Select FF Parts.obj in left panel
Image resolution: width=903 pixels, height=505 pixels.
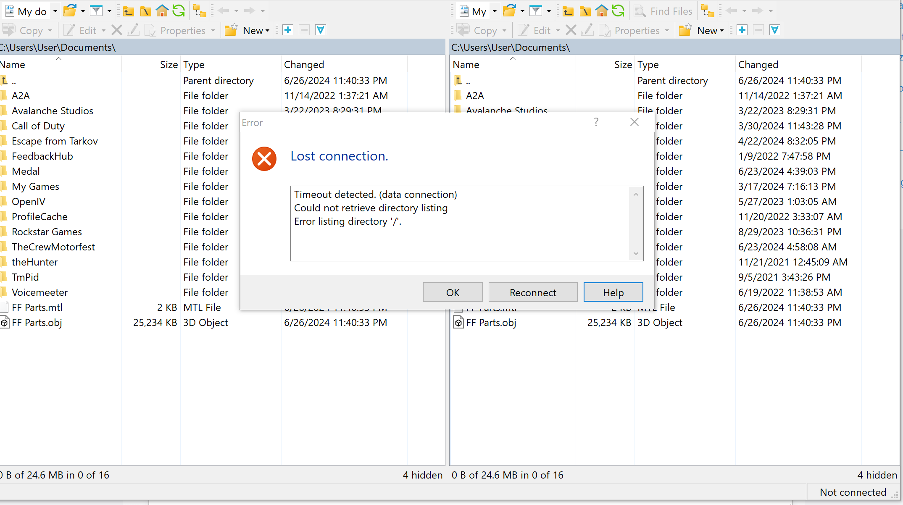[37, 323]
